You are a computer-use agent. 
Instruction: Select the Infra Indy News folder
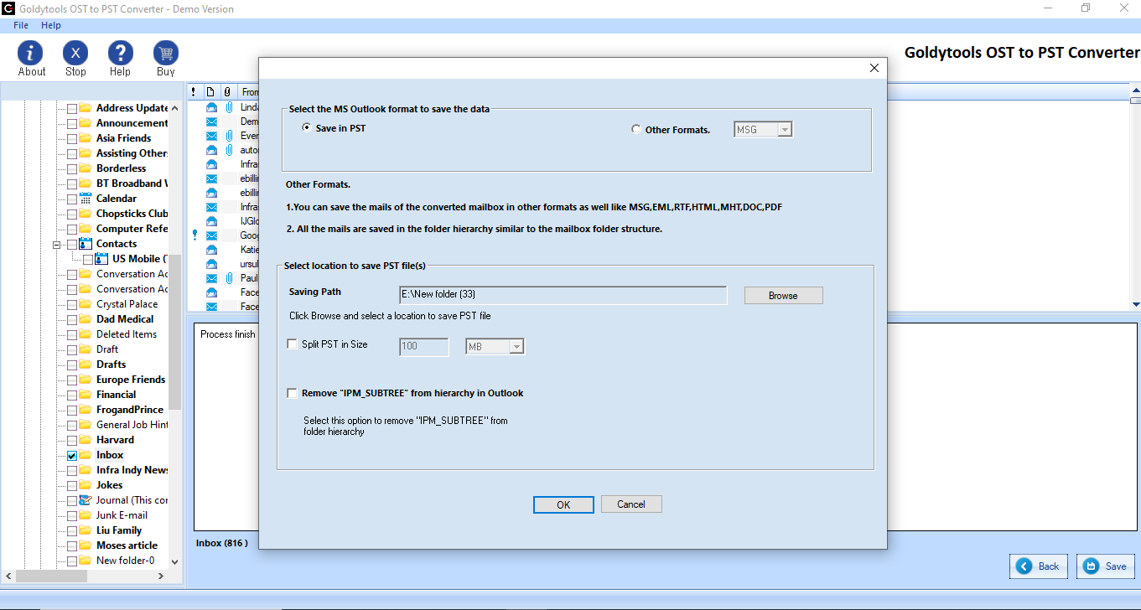tap(132, 470)
